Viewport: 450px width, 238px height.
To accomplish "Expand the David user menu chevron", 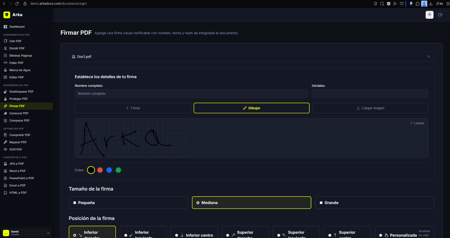I will (x=48, y=233).
